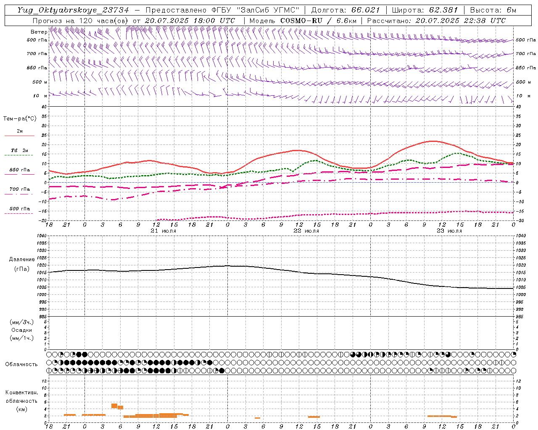Select the Осадки precipitation label
This screenshot has height=430, width=538.
(x=21, y=330)
